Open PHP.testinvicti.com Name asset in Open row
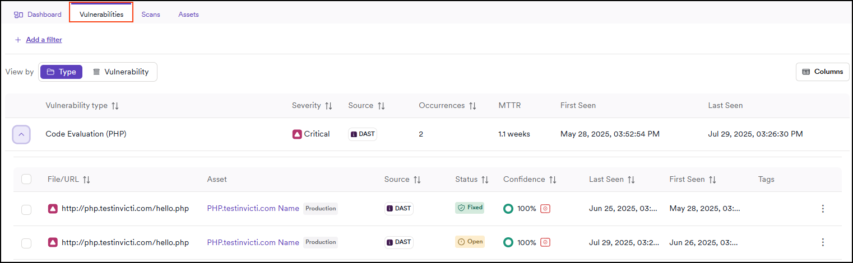 [253, 242]
